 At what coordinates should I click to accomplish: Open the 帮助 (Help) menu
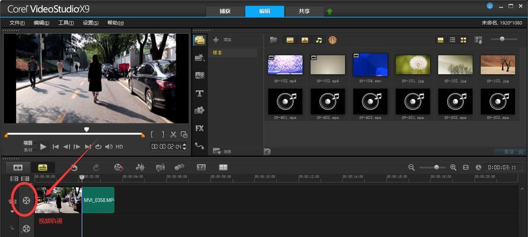point(115,23)
